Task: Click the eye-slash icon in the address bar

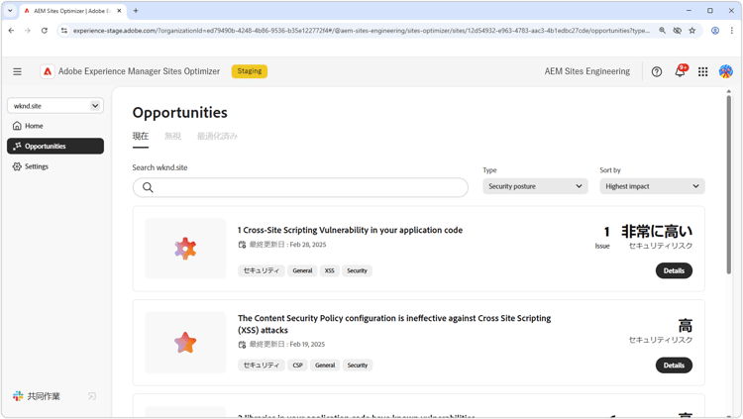Action: (x=678, y=31)
